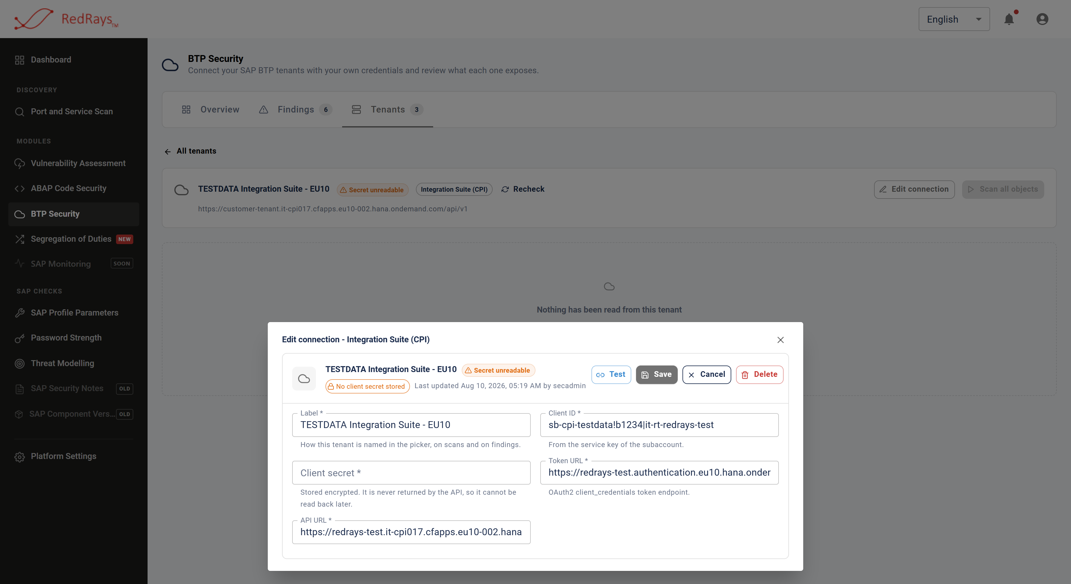This screenshot has width=1071, height=584.
Task: Open ABAP Code Security module
Action: pyautogui.click(x=73, y=188)
